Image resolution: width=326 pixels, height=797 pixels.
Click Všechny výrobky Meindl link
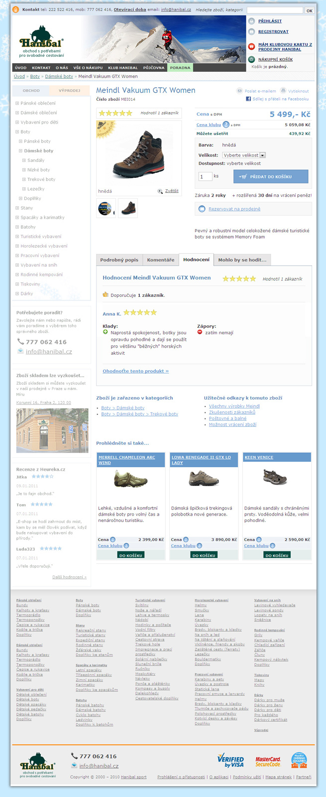[234, 406]
